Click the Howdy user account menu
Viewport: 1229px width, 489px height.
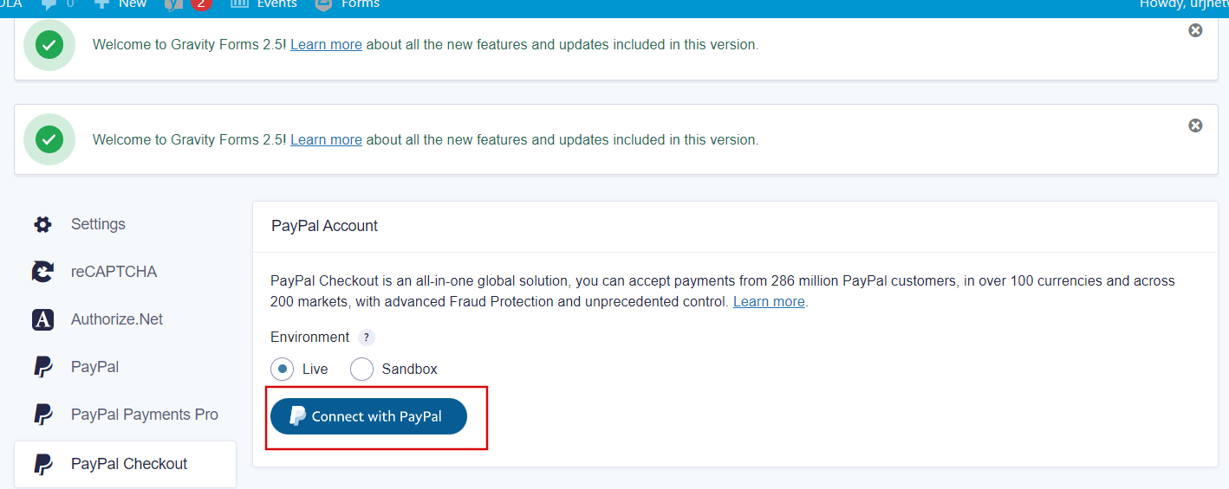pyautogui.click(x=1183, y=4)
